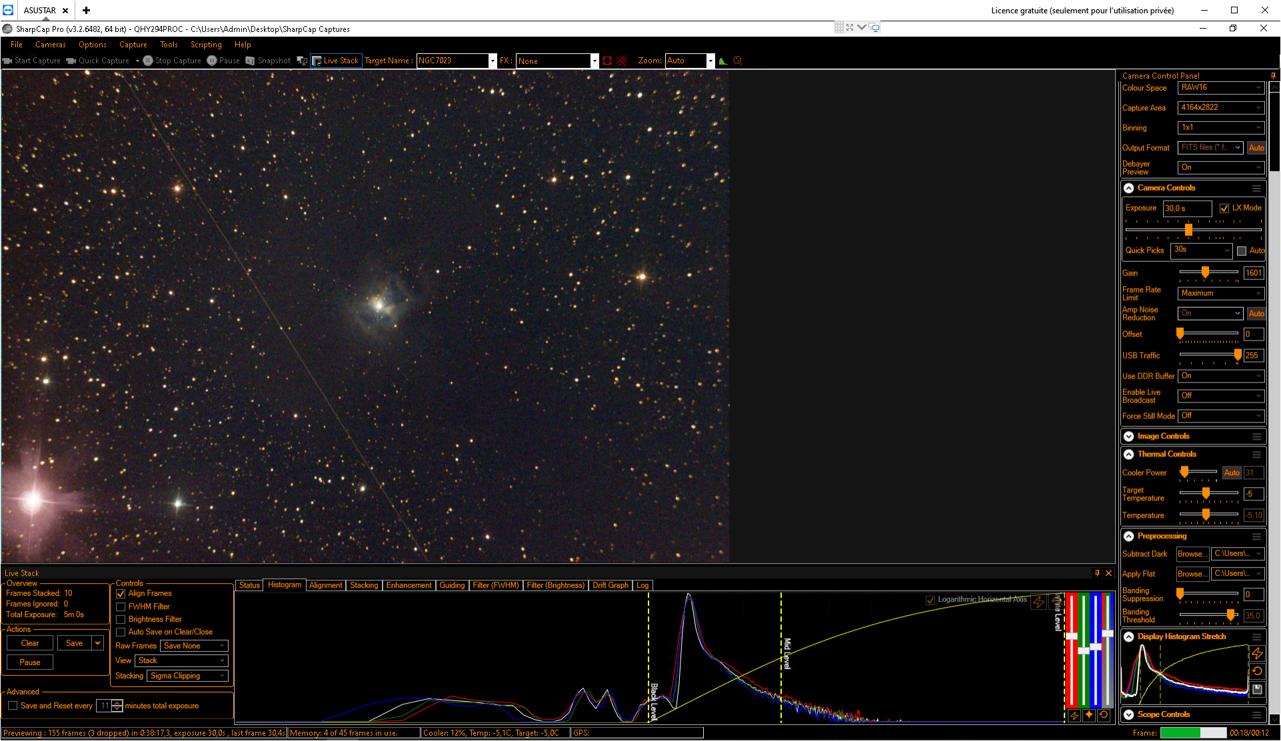Click the focus magnifier icon in the toolbar

pyautogui.click(x=737, y=61)
